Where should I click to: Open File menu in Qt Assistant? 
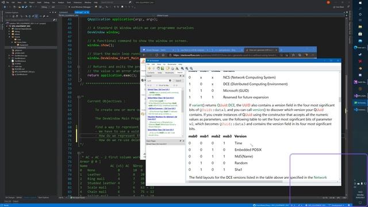click(x=148, y=64)
